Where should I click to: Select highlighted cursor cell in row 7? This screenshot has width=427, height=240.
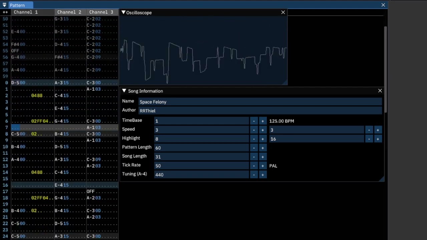16,128
